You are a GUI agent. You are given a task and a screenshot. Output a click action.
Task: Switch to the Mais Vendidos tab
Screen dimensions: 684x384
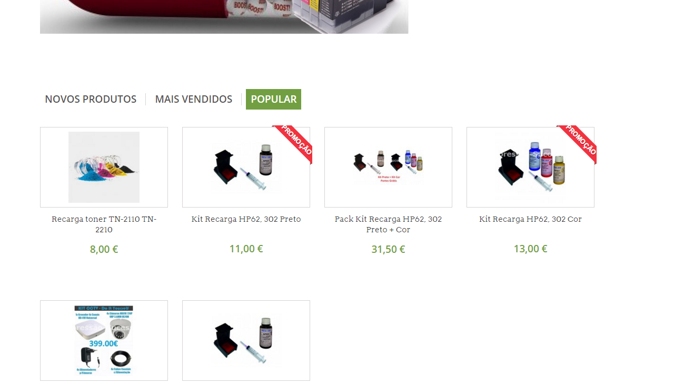click(x=194, y=99)
